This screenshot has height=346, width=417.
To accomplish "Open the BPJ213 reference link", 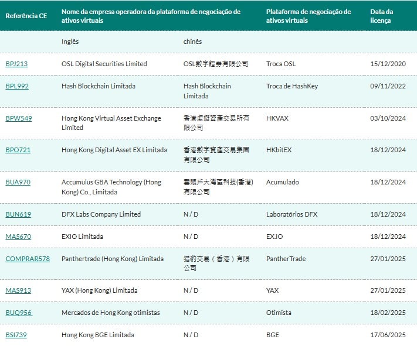I will click(16, 64).
